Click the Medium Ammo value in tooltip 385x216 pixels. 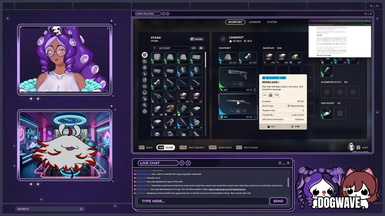296,106
